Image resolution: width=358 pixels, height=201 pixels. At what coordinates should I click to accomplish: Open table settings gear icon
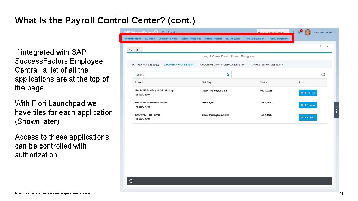click(323, 74)
